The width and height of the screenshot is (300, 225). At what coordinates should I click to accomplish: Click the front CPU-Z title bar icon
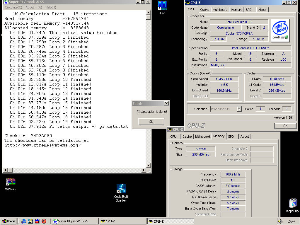188,2
